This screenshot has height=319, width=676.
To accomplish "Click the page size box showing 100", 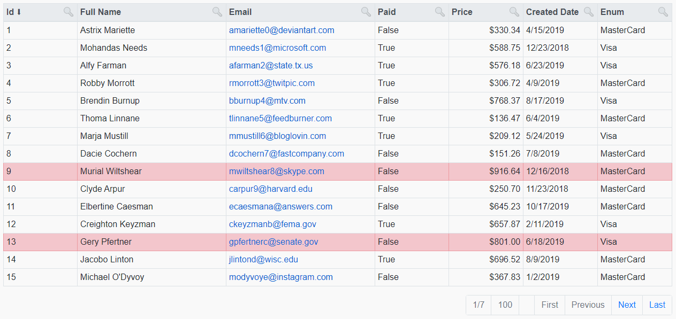I will pyautogui.click(x=505, y=305).
